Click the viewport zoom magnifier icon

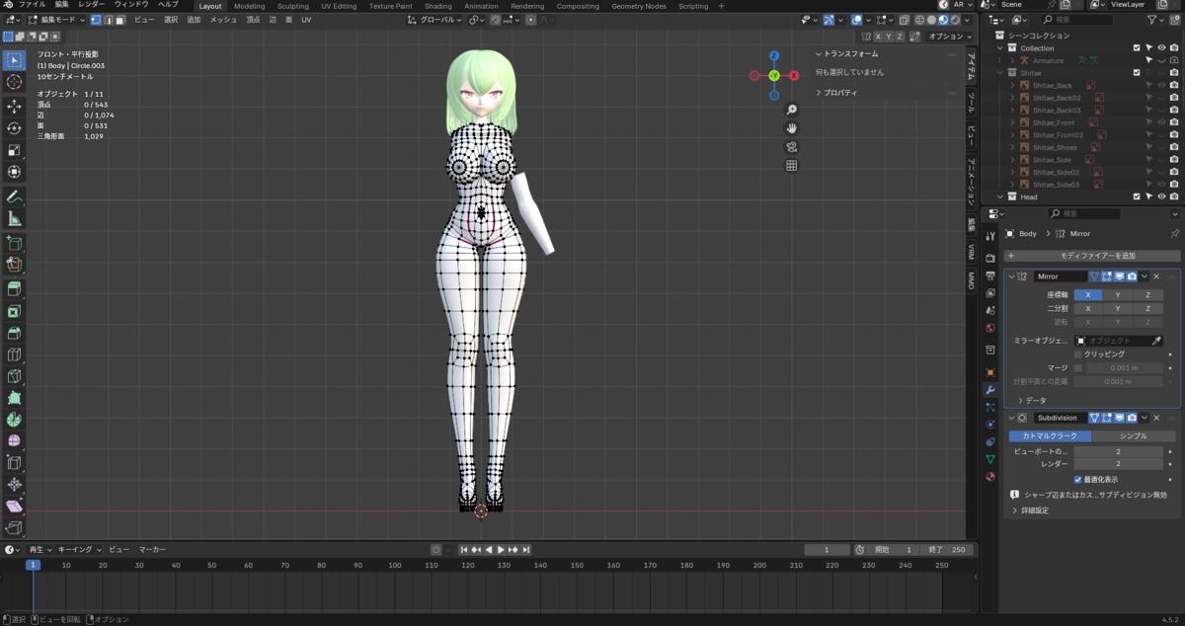coord(791,110)
